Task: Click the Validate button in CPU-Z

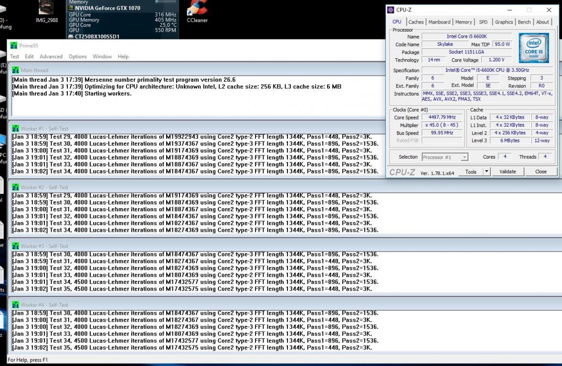Action: [508, 172]
